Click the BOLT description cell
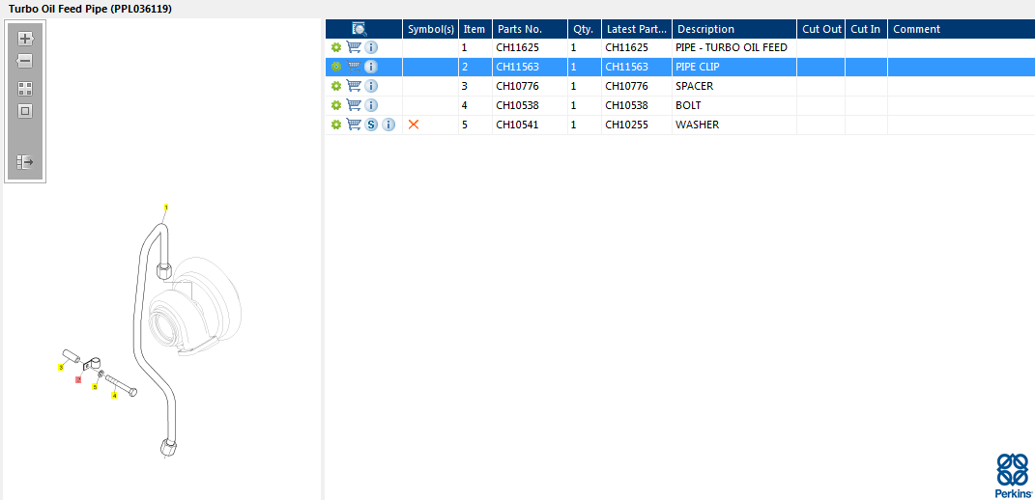This screenshot has width=1035, height=500. pos(734,105)
